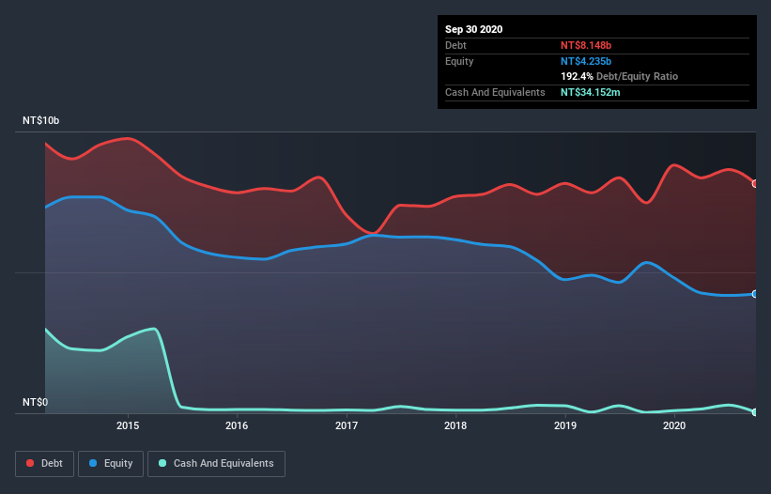
Task: Toggle the Debt series legend button
Action: (x=45, y=464)
